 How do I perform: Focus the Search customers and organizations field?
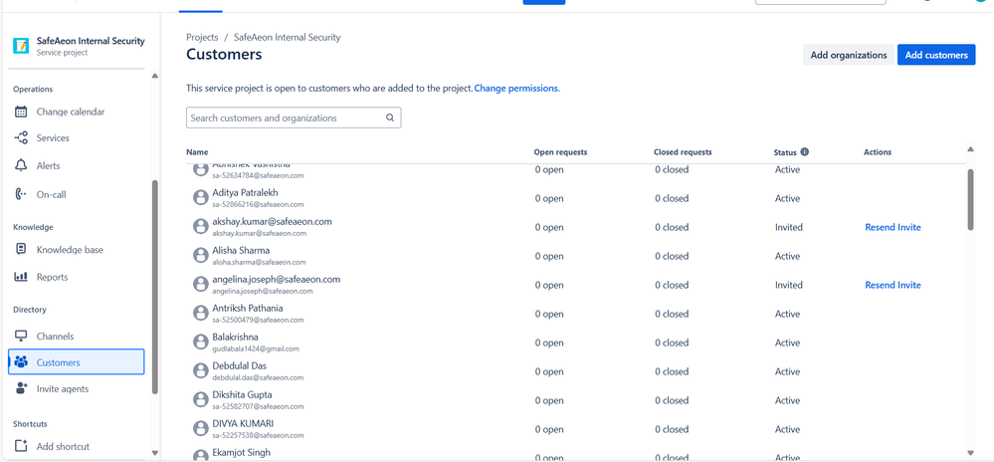(x=294, y=117)
